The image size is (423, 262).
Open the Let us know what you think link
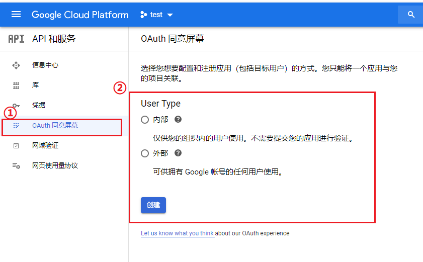coord(177,233)
